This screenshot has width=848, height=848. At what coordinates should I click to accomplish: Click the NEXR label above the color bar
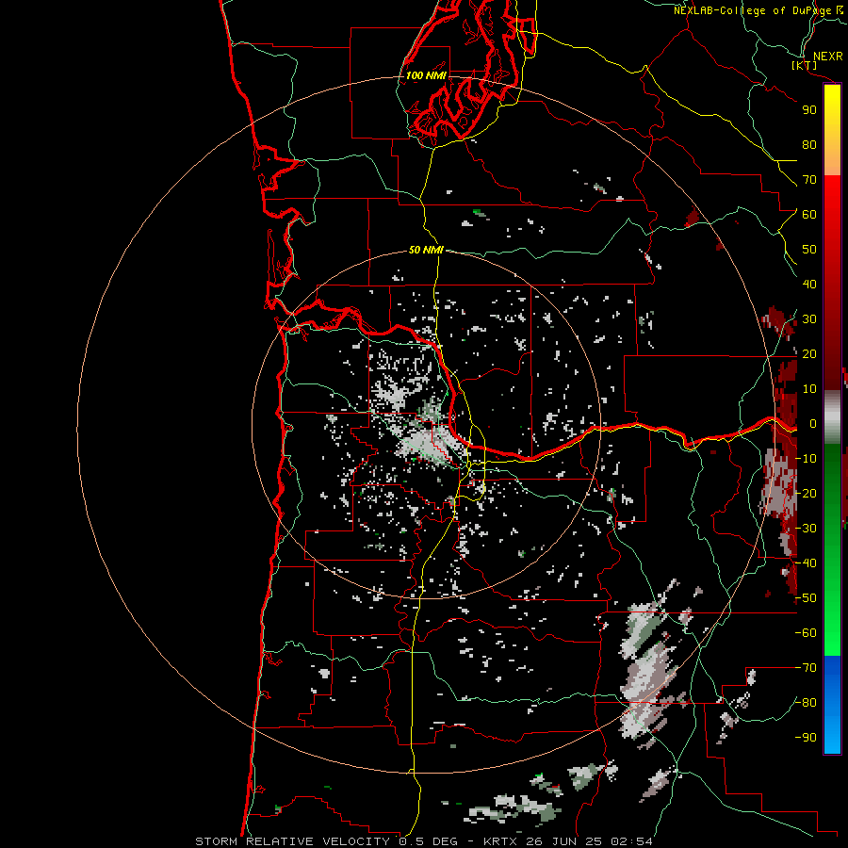[x=827, y=57]
